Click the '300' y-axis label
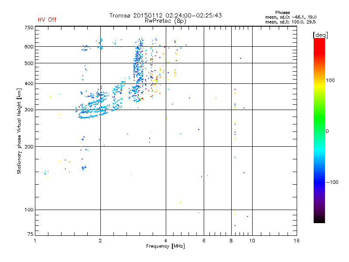 [29, 110]
